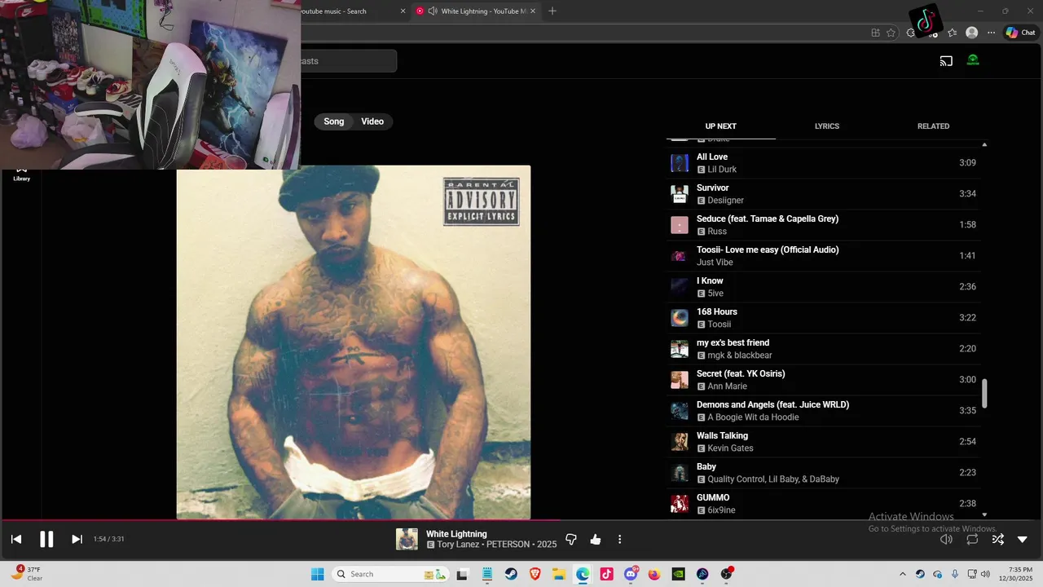Viewport: 1043px width, 587px height.
Task: Open Firefox from taskbar
Action: coord(654,574)
